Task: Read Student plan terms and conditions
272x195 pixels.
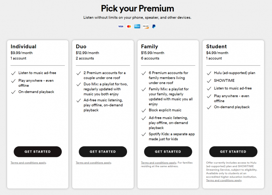Action: click(x=223, y=181)
